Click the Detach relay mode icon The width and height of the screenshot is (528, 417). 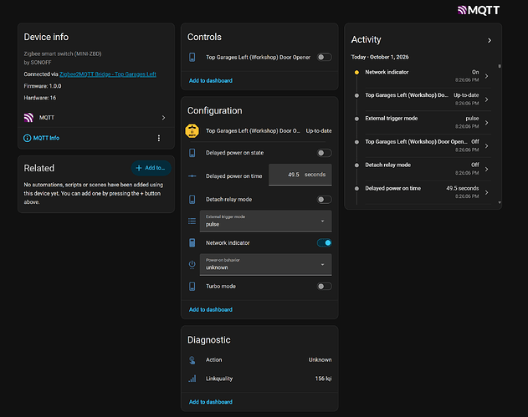[x=192, y=200]
